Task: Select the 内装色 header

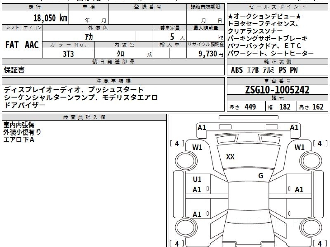Action: click(124, 45)
